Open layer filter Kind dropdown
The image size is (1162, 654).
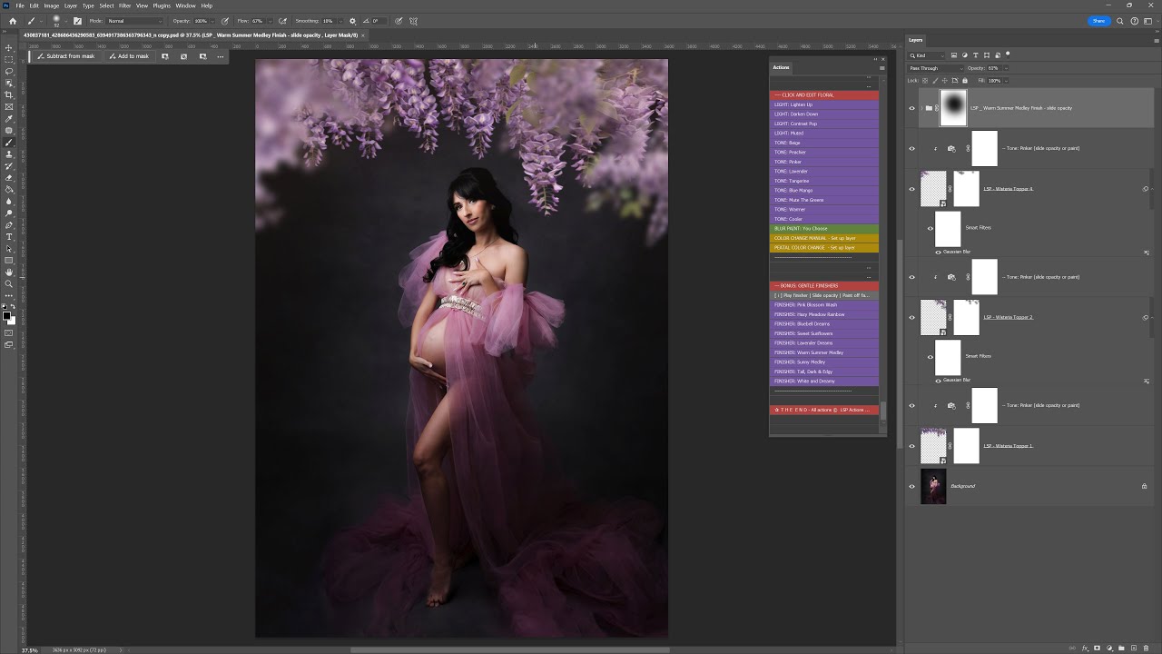tap(927, 55)
